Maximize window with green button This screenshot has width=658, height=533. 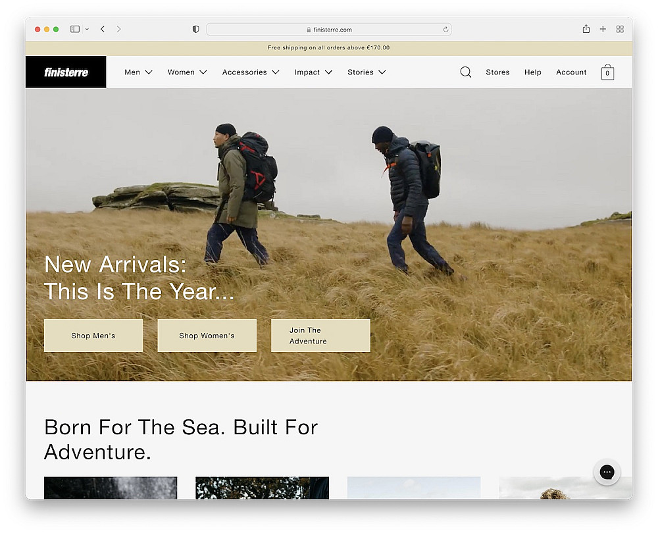(56, 30)
